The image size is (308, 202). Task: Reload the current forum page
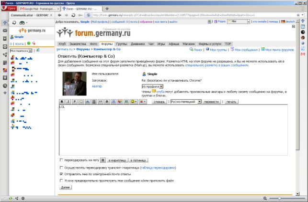click(73, 15)
